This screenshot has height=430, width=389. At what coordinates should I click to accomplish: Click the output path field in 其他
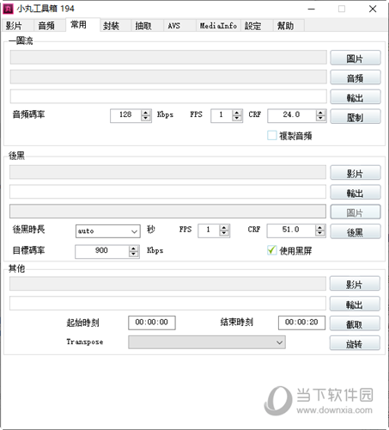pos(167,304)
